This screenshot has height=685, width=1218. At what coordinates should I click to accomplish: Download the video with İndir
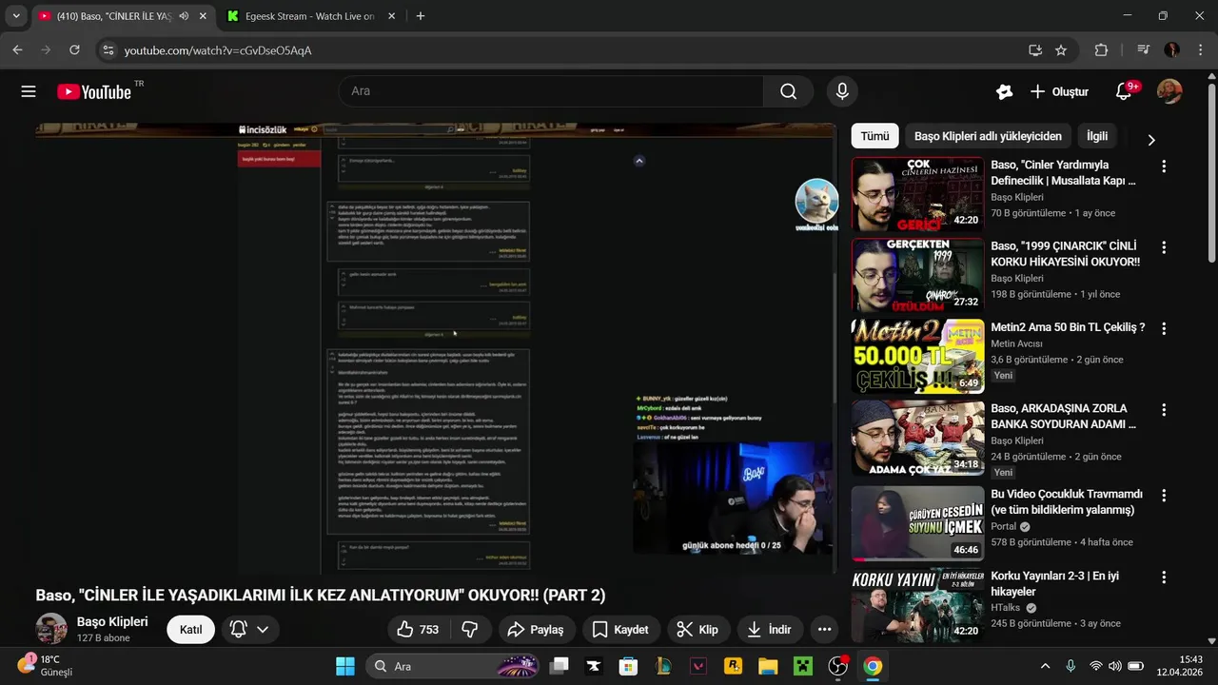coord(770,629)
